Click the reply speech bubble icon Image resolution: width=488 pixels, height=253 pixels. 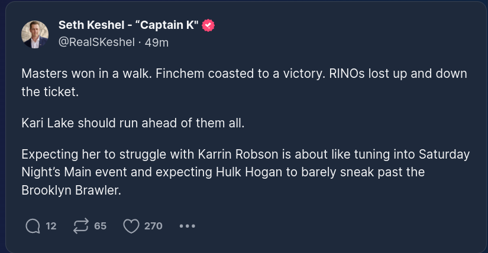click(x=33, y=226)
